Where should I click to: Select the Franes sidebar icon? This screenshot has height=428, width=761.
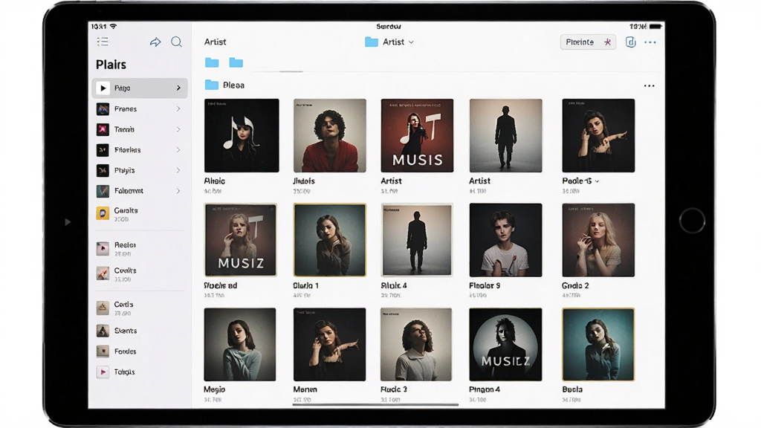pyautogui.click(x=103, y=108)
